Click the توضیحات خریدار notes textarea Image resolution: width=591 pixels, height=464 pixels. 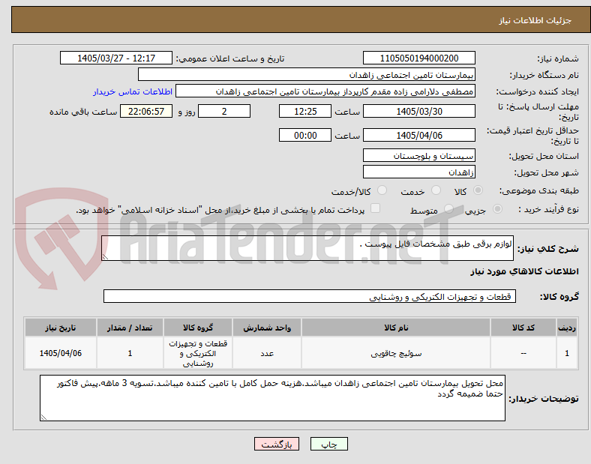272,398
